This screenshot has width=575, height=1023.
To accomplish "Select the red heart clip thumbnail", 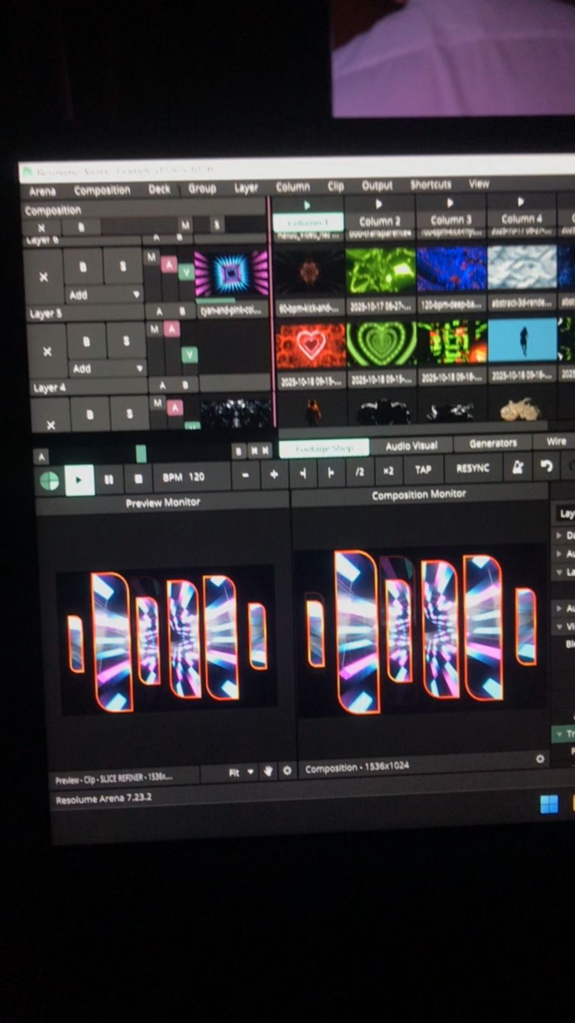I will point(310,346).
